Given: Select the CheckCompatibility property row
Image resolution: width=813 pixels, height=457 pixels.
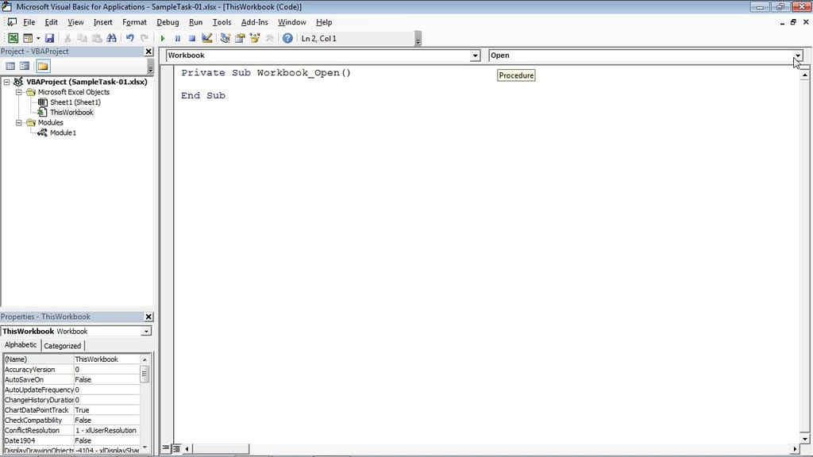Looking at the screenshot, I should point(71,421).
